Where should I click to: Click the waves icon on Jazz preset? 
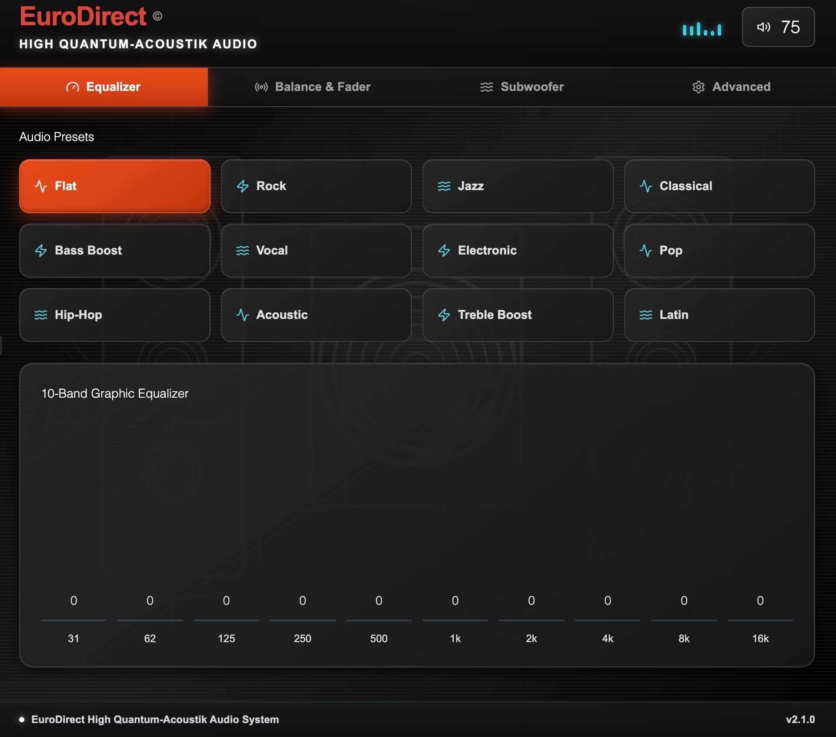(x=444, y=186)
